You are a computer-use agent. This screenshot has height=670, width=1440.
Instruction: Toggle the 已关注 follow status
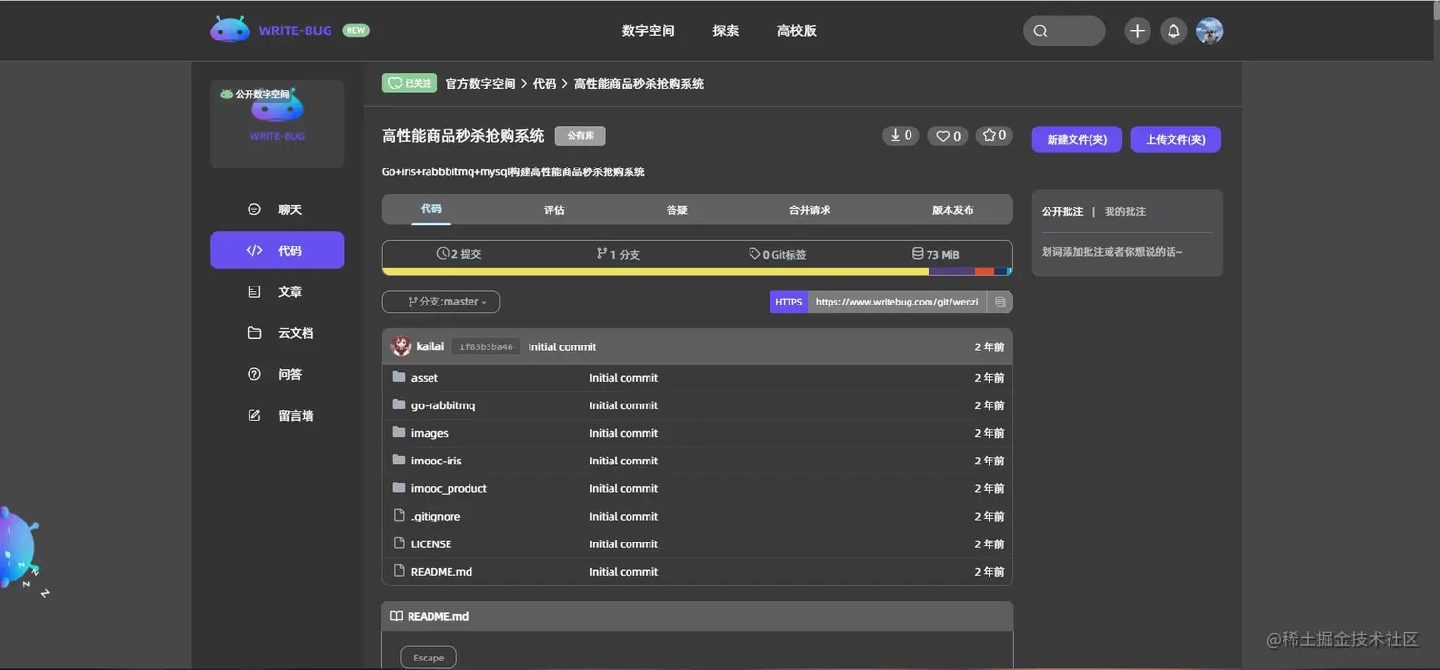pyautogui.click(x=409, y=83)
